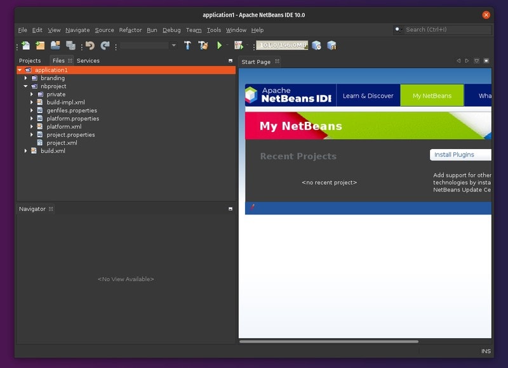This screenshot has height=368, width=508.
Task: Expand project.properties node
Action: 31,135
